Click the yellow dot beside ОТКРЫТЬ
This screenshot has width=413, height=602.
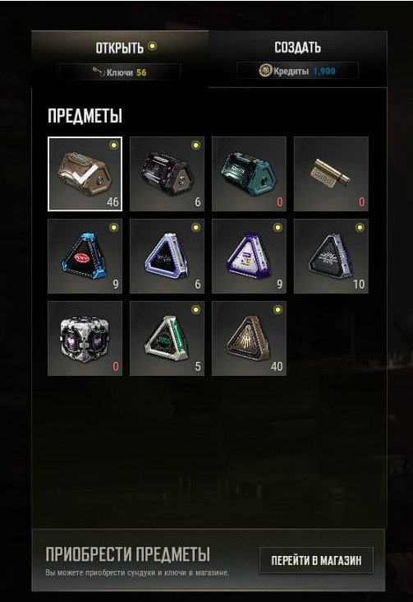pyautogui.click(x=152, y=46)
